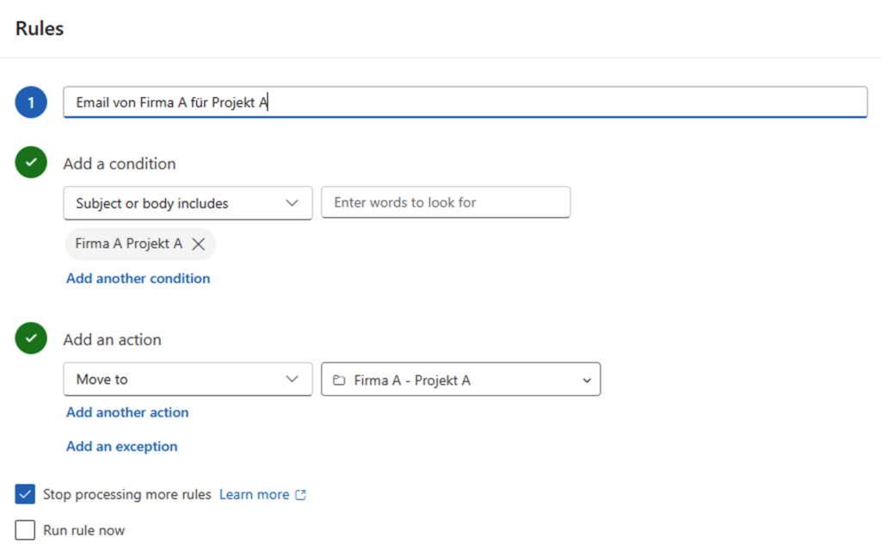Open the 'Subject or body includes' condition dropdown
Viewport: 881px width, 557px height.
(188, 203)
